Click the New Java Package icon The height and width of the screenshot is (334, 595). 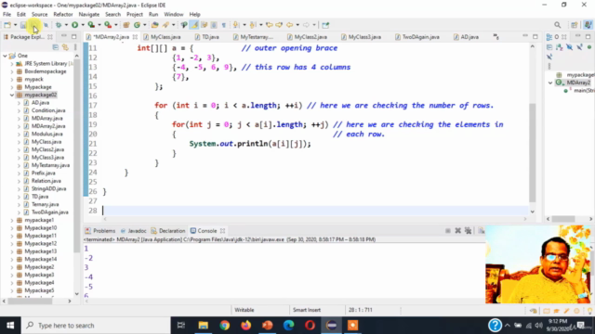pos(126,25)
